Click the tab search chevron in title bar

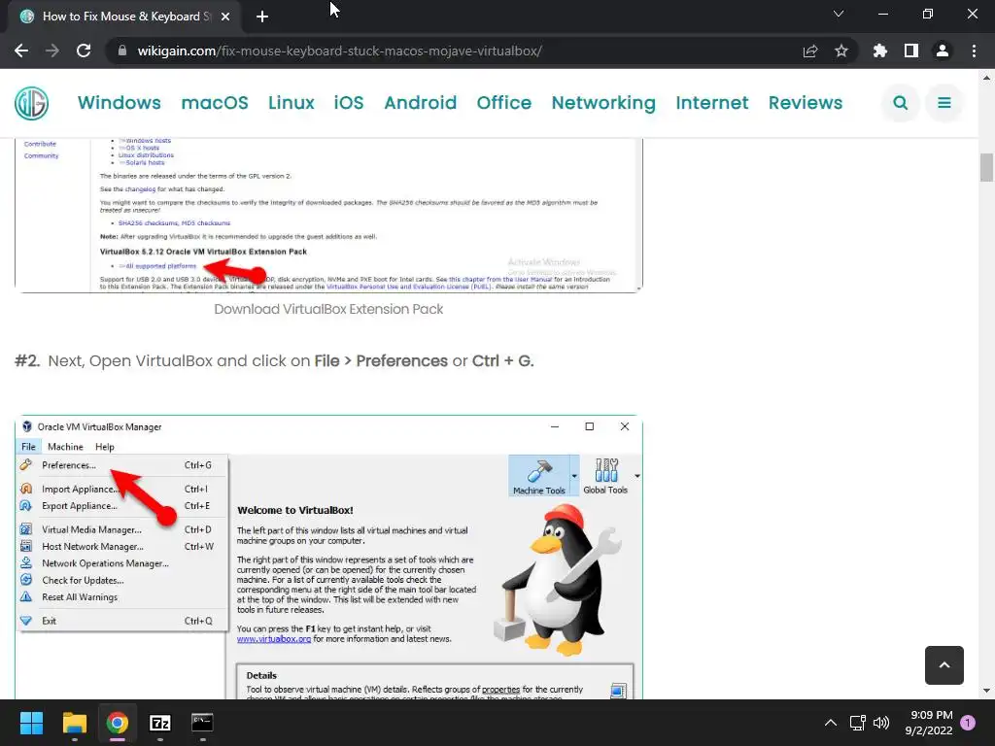[839, 14]
